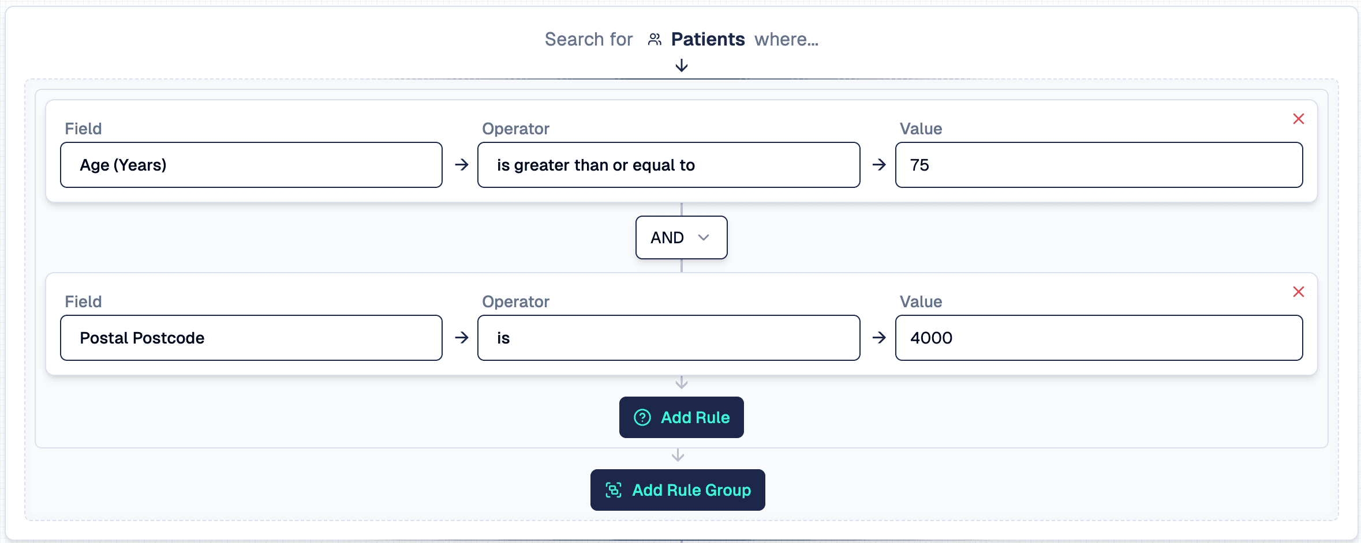Click the arrow between Age field and operator
The width and height of the screenshot is (1361, 543).
point(461,165)
